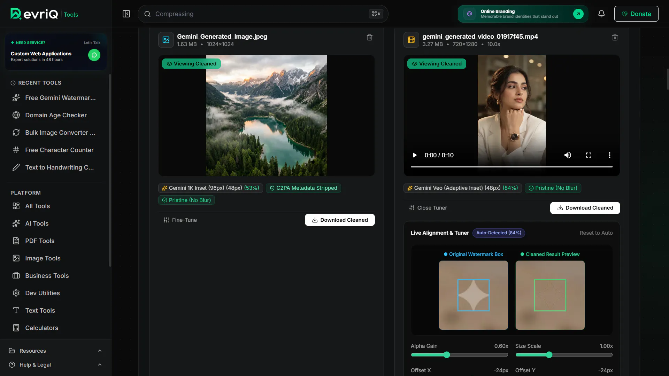Enter video fullscreen mode

pyautogui.click(x=589, y=155)
